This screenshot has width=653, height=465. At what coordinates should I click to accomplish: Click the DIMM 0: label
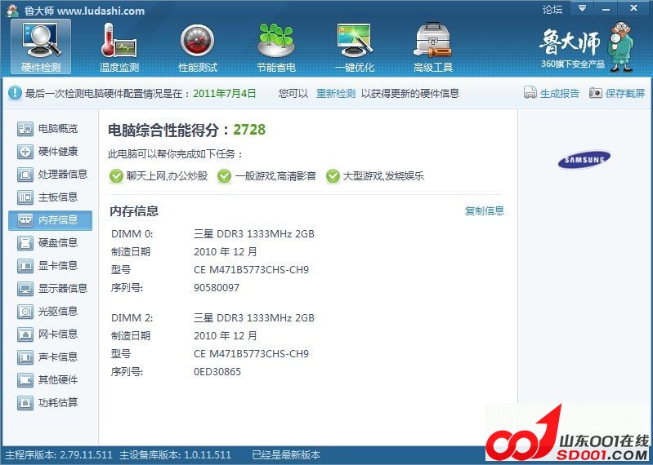pos(132,234)
